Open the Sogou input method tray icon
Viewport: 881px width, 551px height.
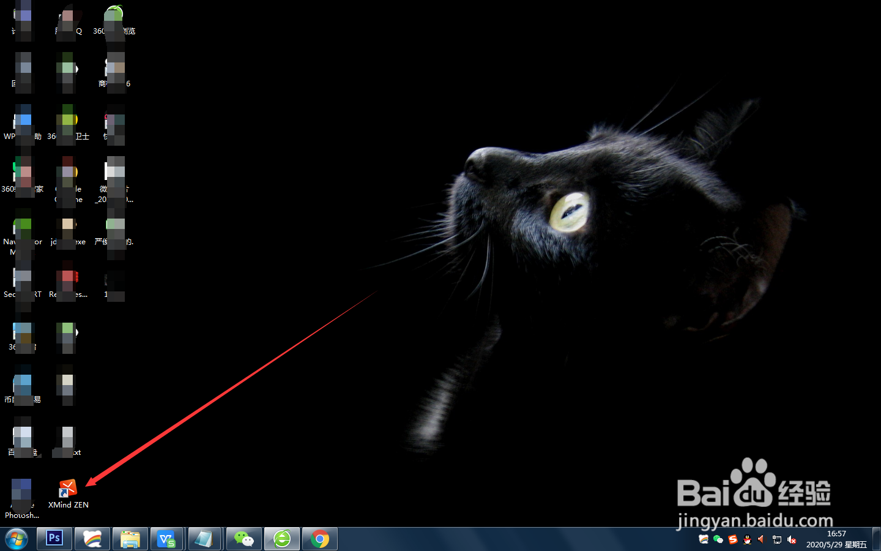coord(733,539)
